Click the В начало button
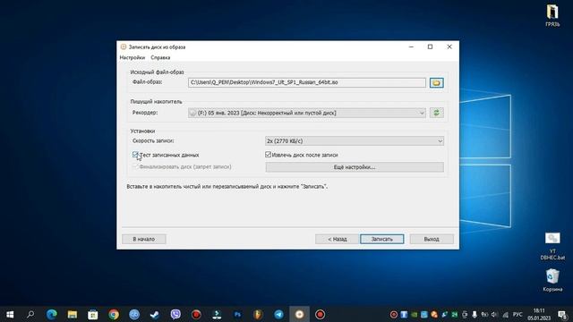573x322 pixels. coord(144,239)
